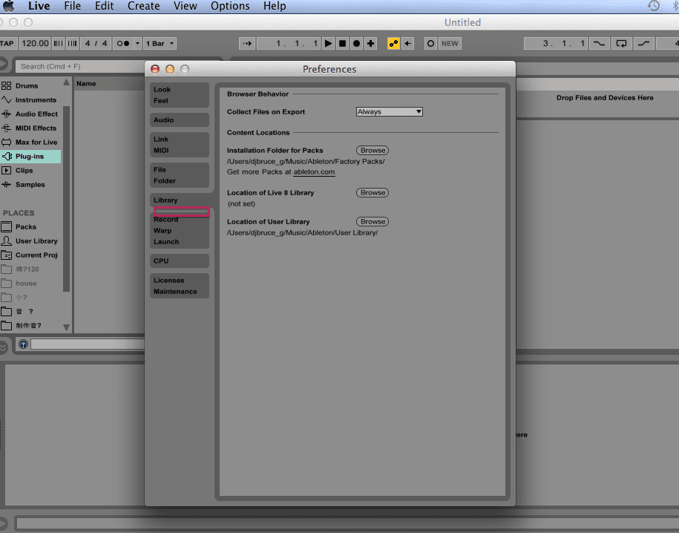Image resolution: width=679 pixels, height=533 pixels.
Task: Open Current Project under Places
Action: [x=30, y=255]
